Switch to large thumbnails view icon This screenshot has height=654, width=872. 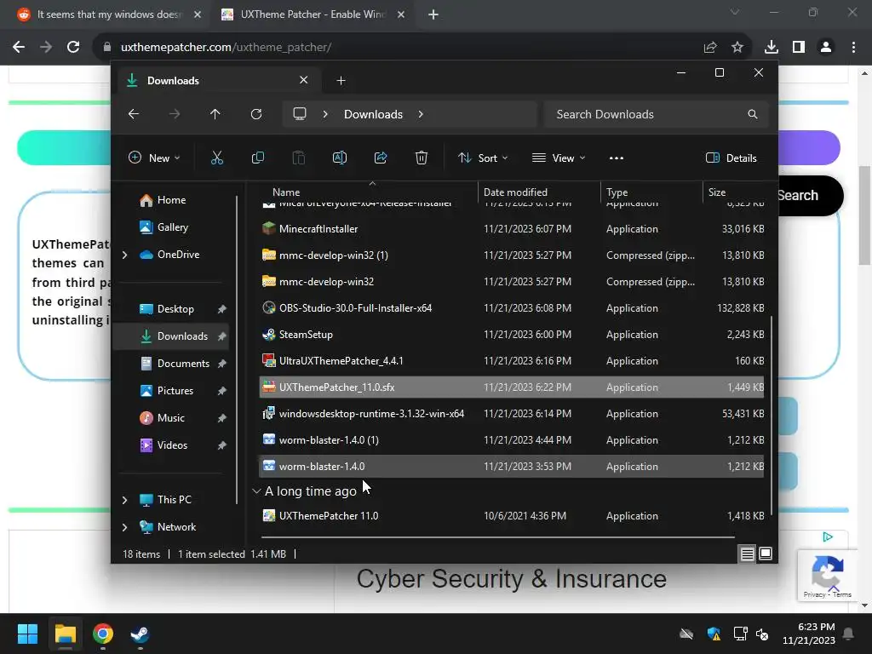[x=766, y=554]
